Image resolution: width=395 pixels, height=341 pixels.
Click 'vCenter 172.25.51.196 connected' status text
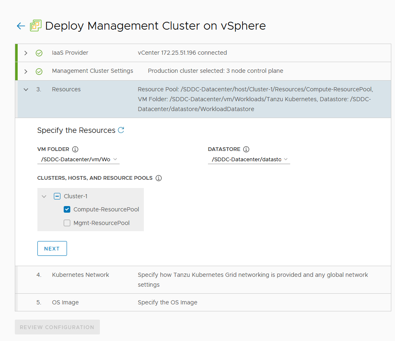[x=182, y=53]
